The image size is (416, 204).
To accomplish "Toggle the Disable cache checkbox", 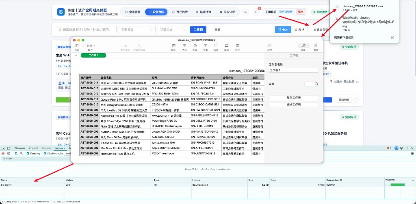I will click(x=45, y=153).
